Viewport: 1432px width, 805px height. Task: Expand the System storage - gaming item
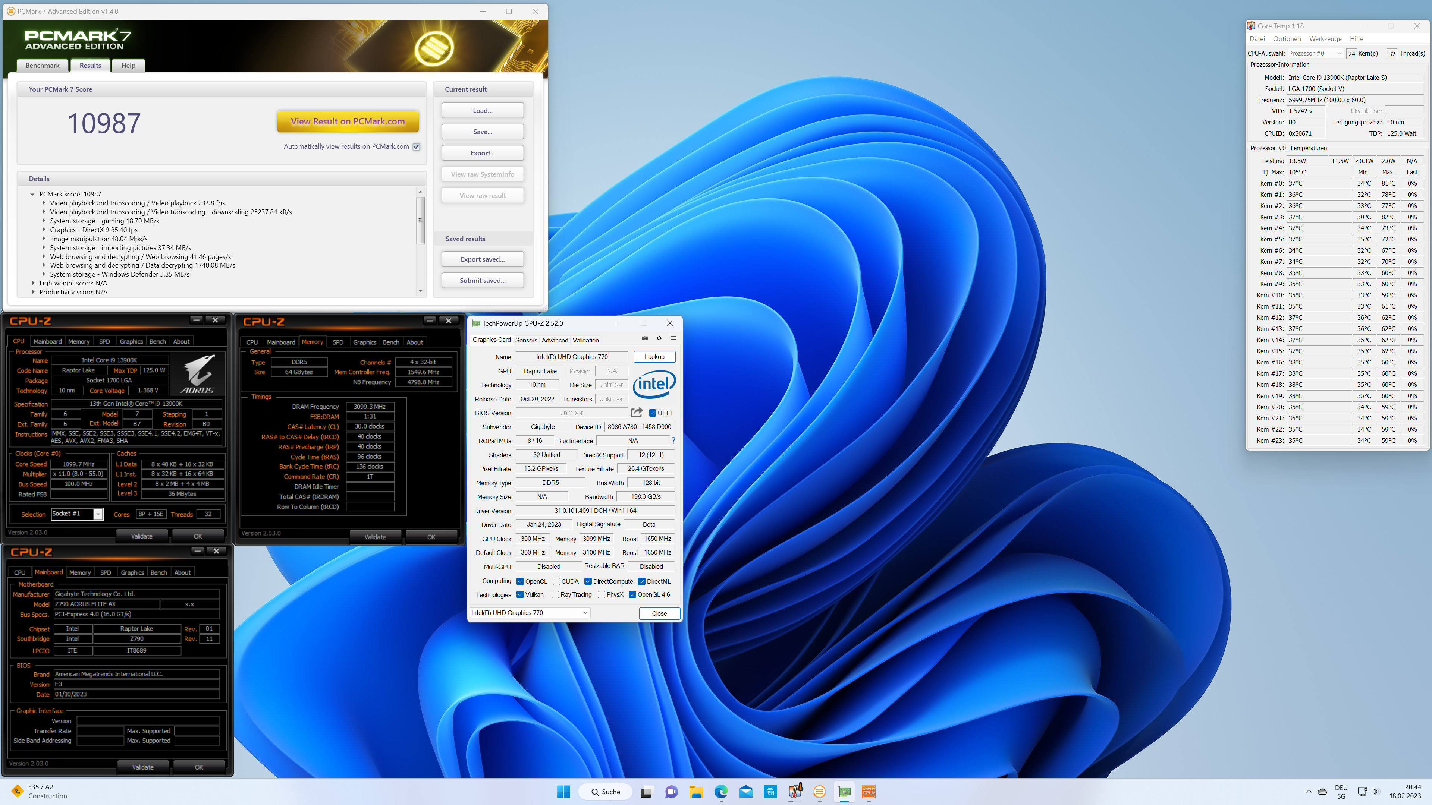[x=44, y=221]
